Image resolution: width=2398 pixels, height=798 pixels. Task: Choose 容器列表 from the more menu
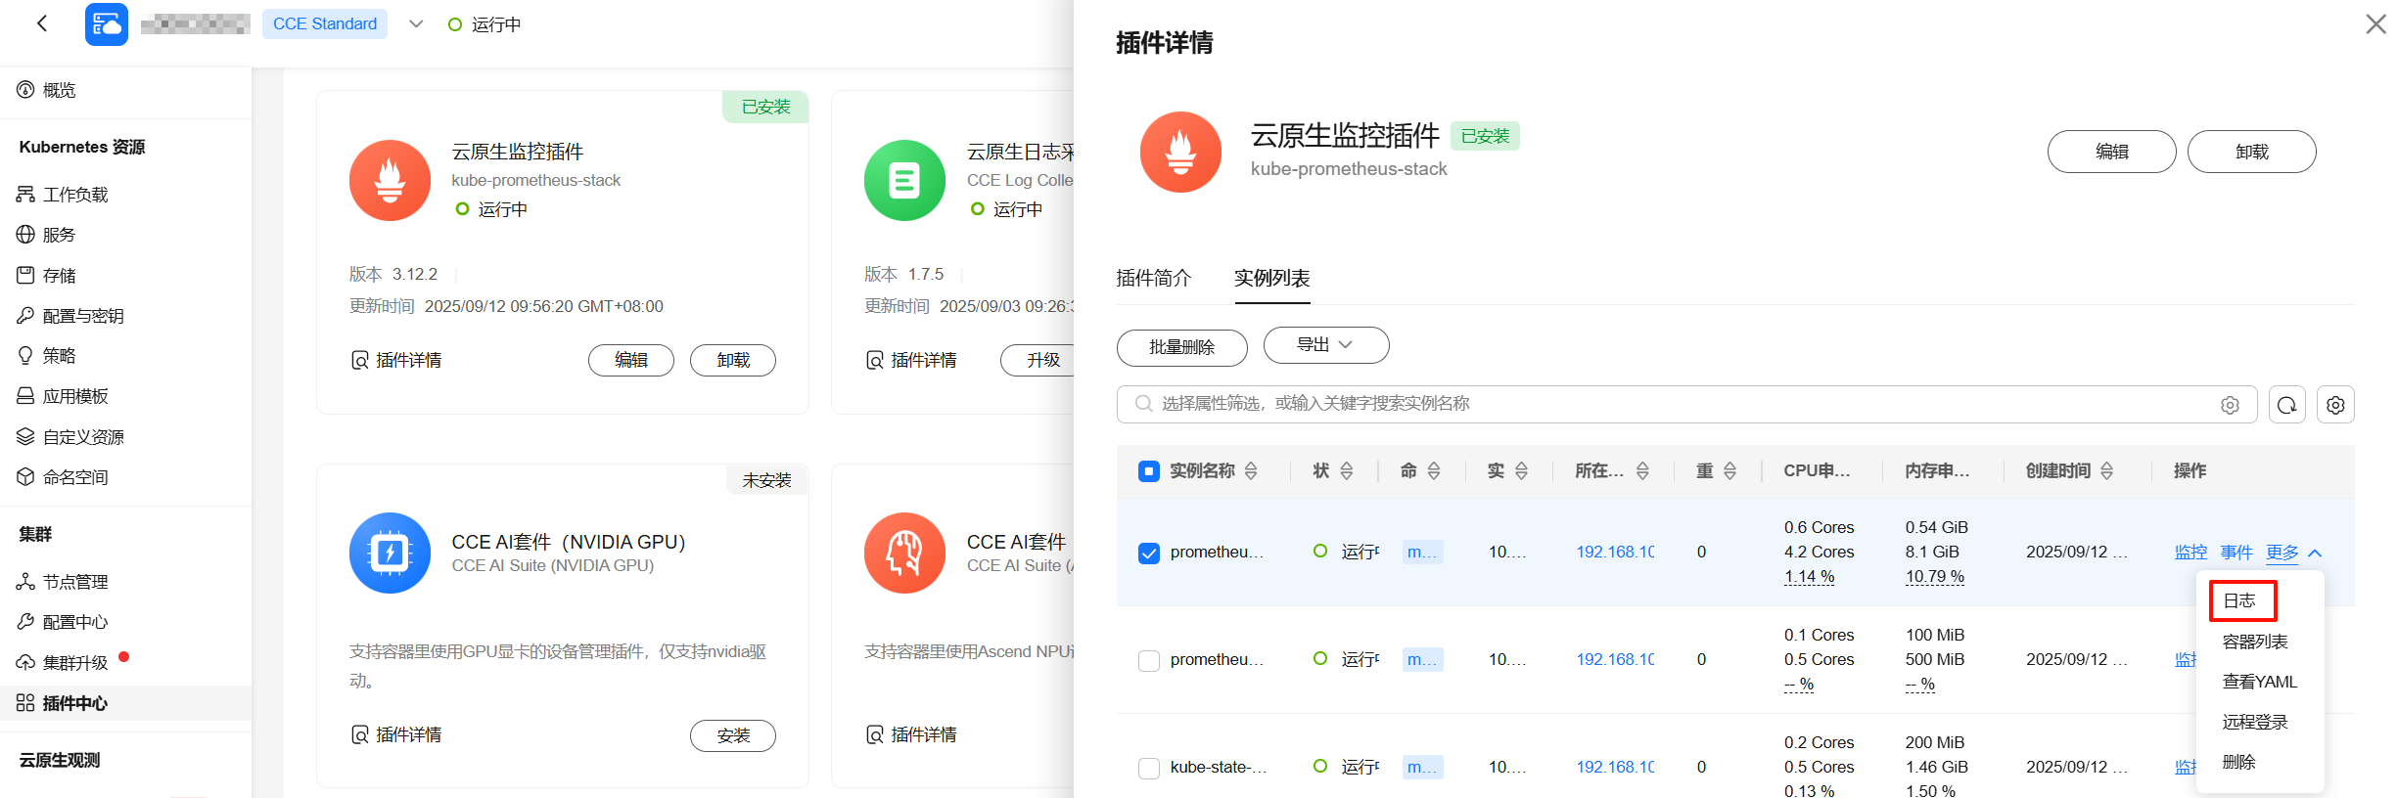tap(2255, 642)
